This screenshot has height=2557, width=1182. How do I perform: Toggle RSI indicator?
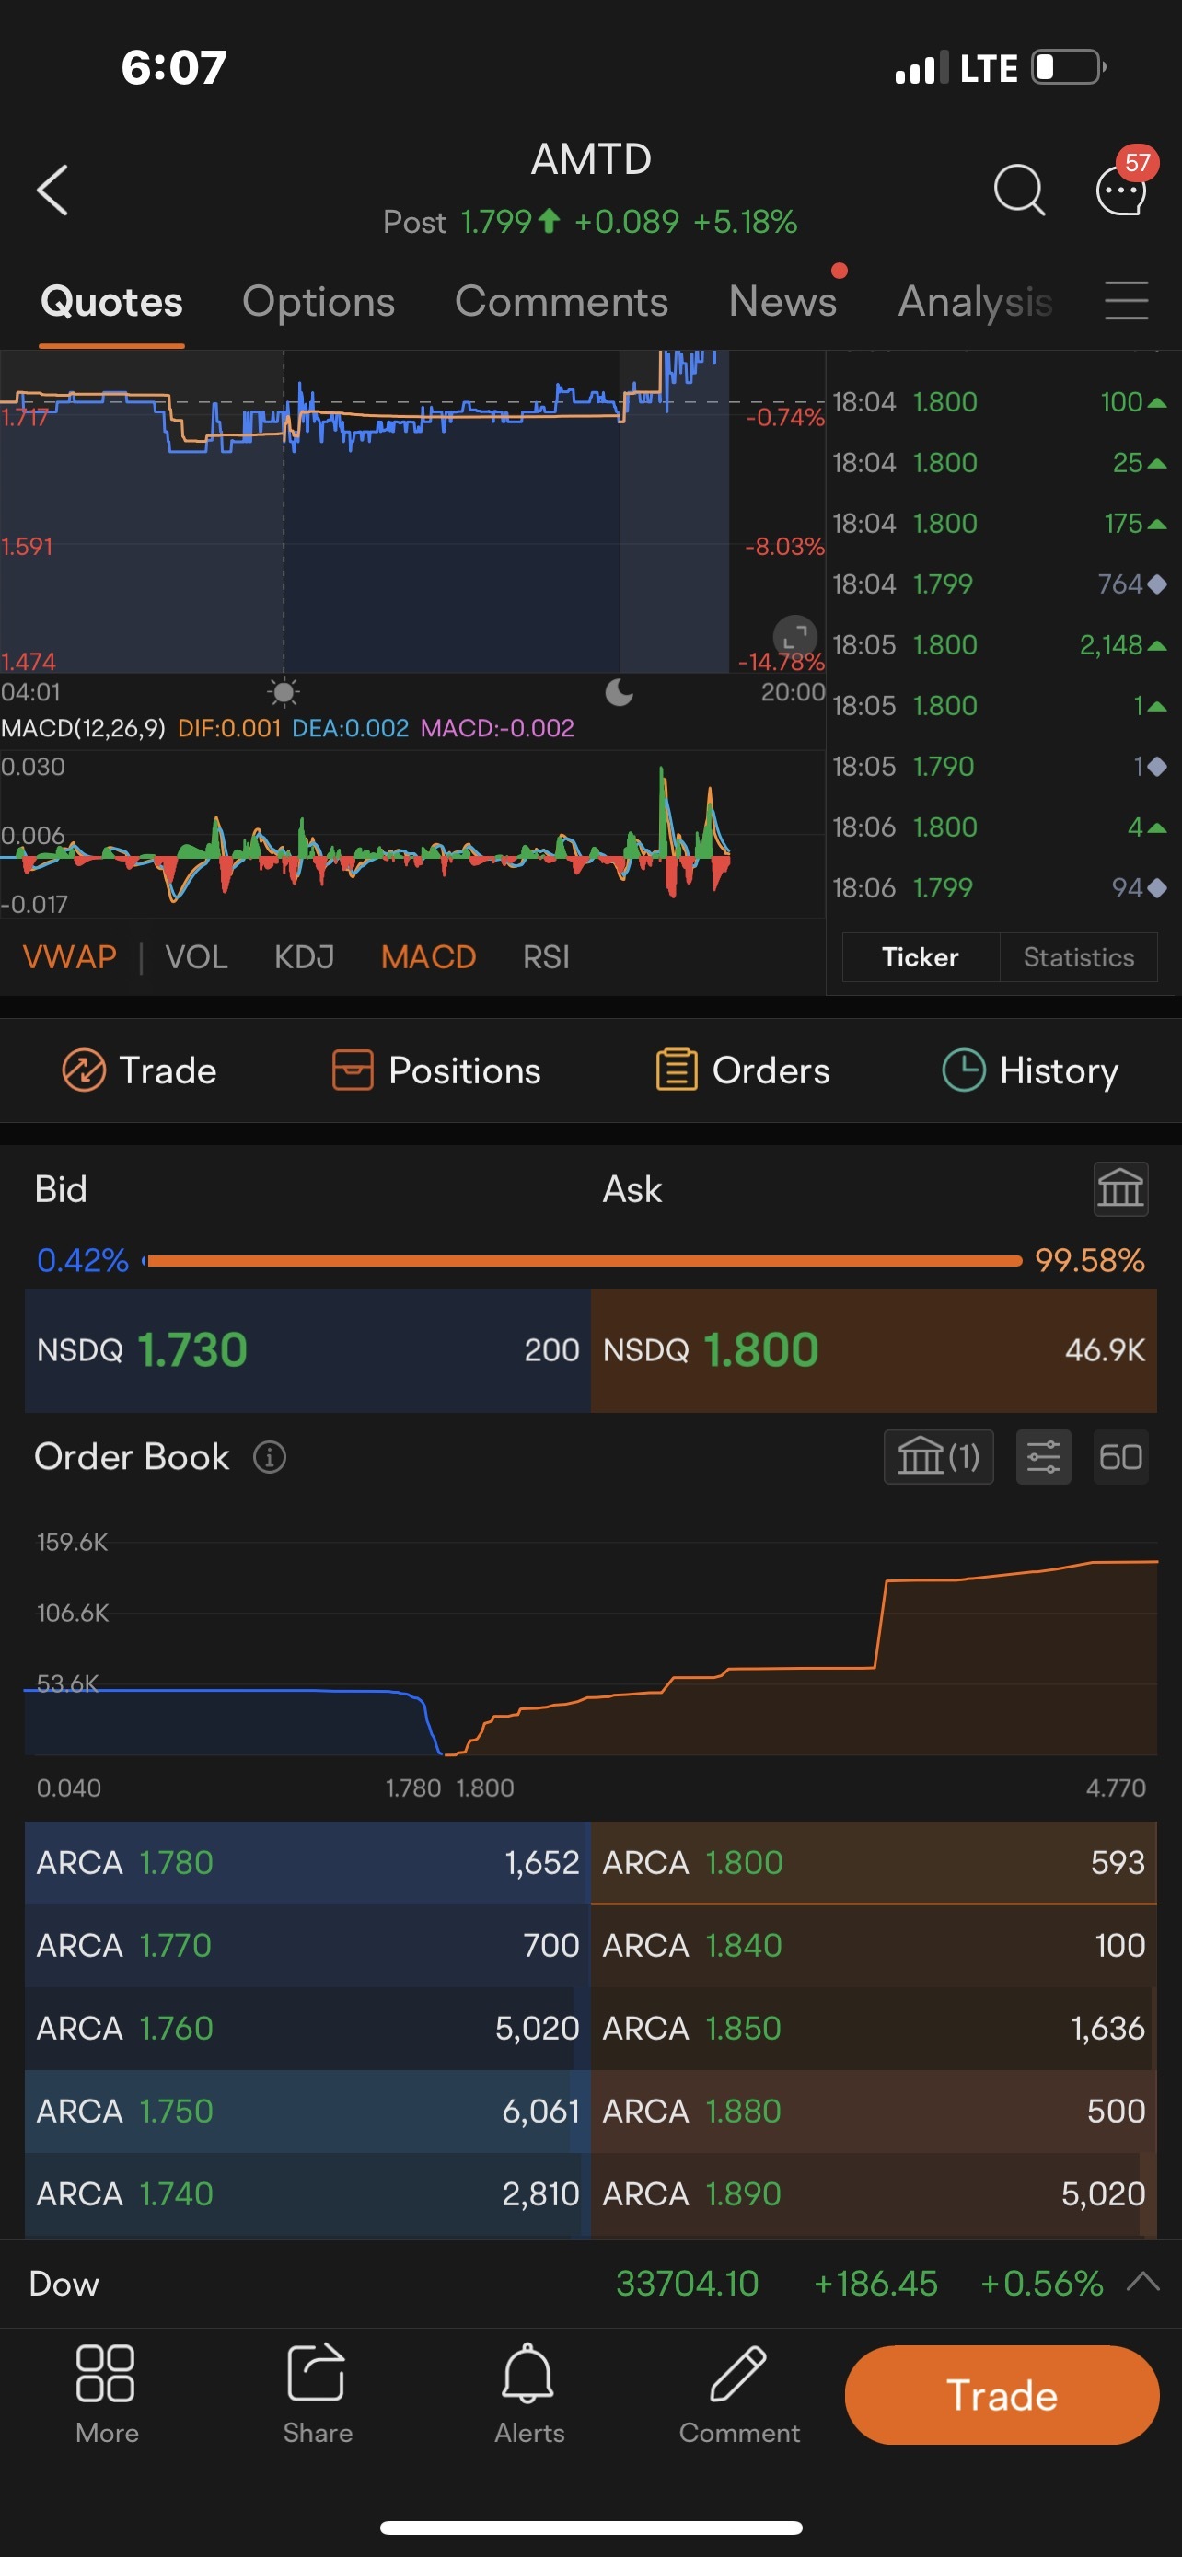click(546, 957)
